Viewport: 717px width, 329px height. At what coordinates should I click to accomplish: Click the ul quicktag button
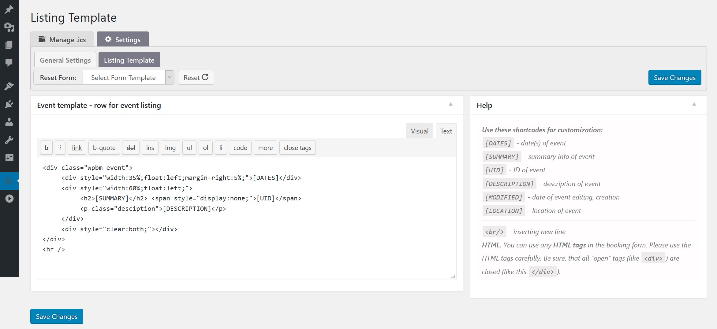(x=189, y=148)
